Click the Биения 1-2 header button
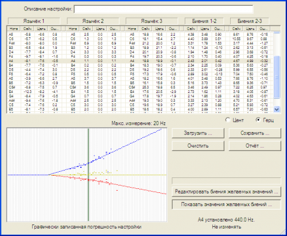Screen dimensions: 287x236 tap(204, 21)
